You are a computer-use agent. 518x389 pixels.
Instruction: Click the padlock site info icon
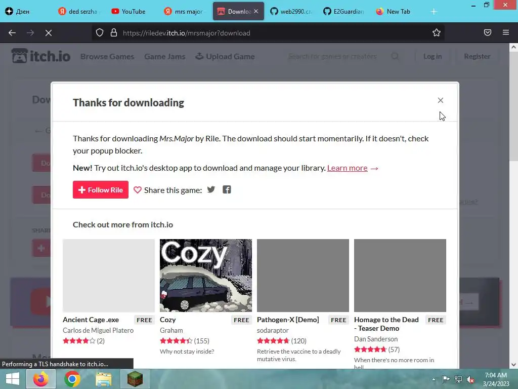tap(114, 33)
